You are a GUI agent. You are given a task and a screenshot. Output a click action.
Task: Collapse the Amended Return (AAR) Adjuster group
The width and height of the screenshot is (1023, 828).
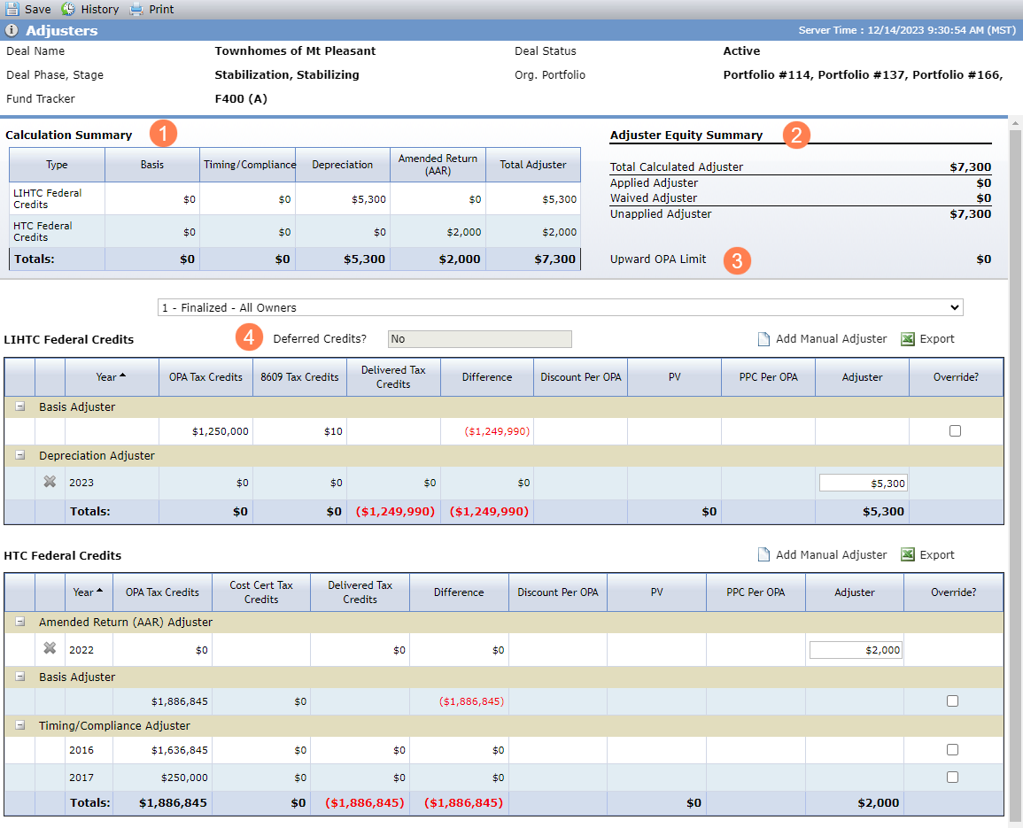[x=20, y=622]
